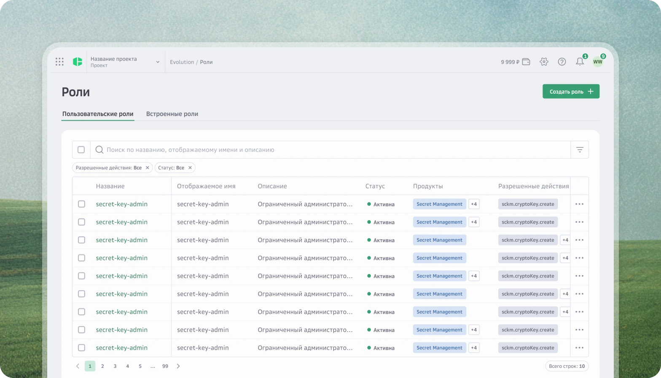Go to page 5
Screen dimensions: 661x378
click(x=140, y=366)
